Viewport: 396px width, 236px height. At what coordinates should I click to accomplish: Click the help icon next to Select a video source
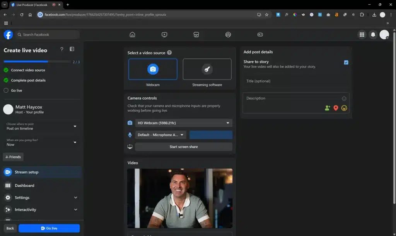(169, 53)
